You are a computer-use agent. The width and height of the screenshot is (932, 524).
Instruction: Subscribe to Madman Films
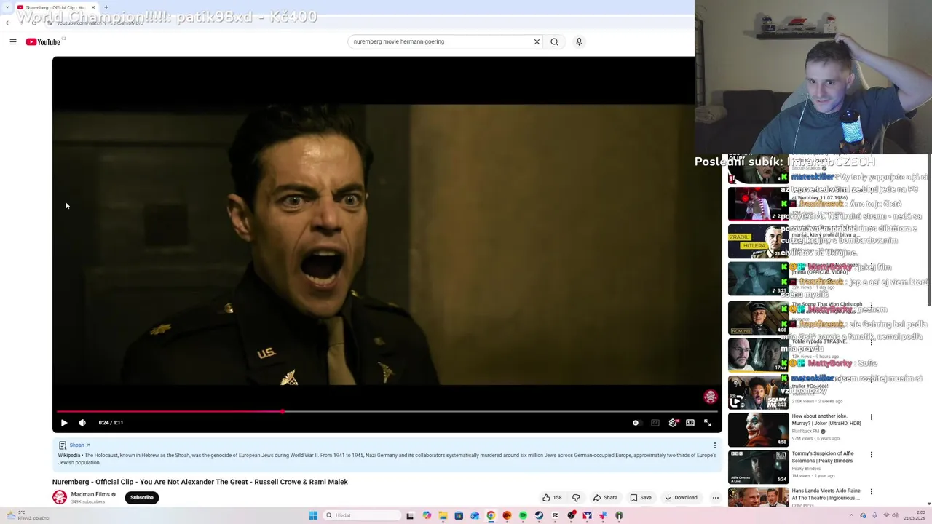[142, 498]
